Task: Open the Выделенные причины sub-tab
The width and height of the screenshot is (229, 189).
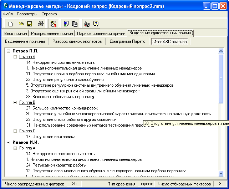Action: 25,41
